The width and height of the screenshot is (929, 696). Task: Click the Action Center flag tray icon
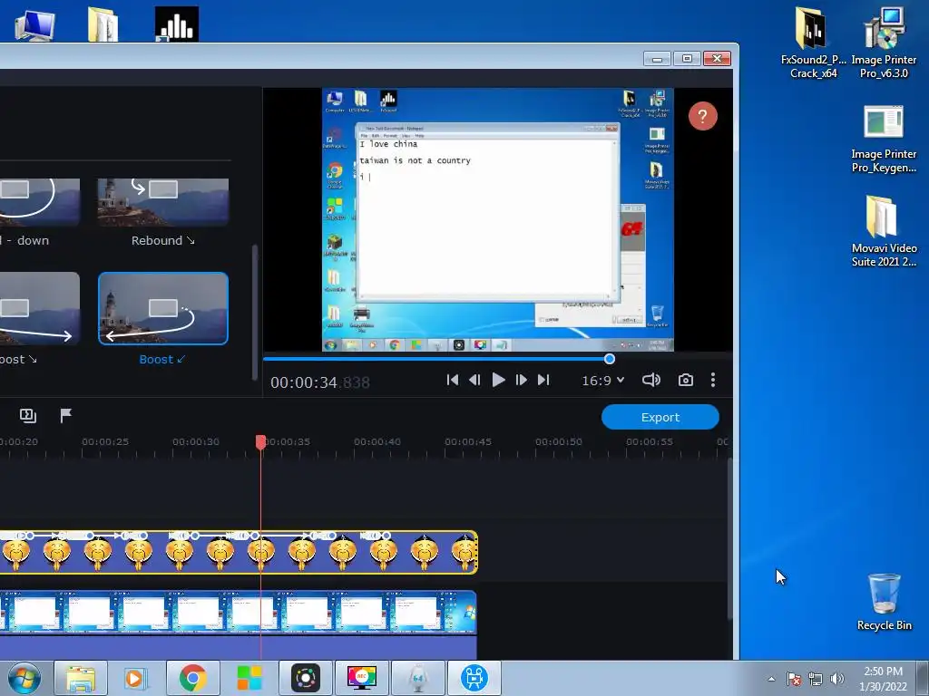tap(793, 679)
